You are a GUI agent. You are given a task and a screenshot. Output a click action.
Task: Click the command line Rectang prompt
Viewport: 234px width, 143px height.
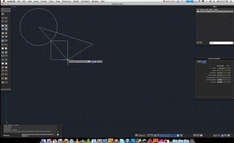point(6,135)
